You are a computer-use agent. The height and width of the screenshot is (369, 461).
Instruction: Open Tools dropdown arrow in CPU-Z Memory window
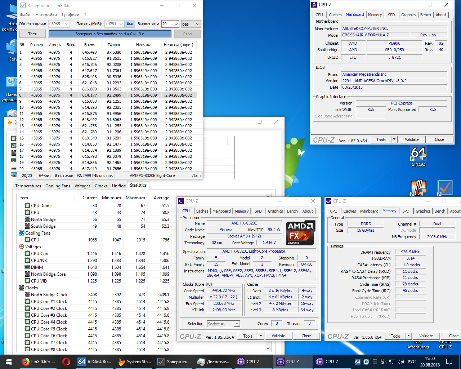coord(408,336)
